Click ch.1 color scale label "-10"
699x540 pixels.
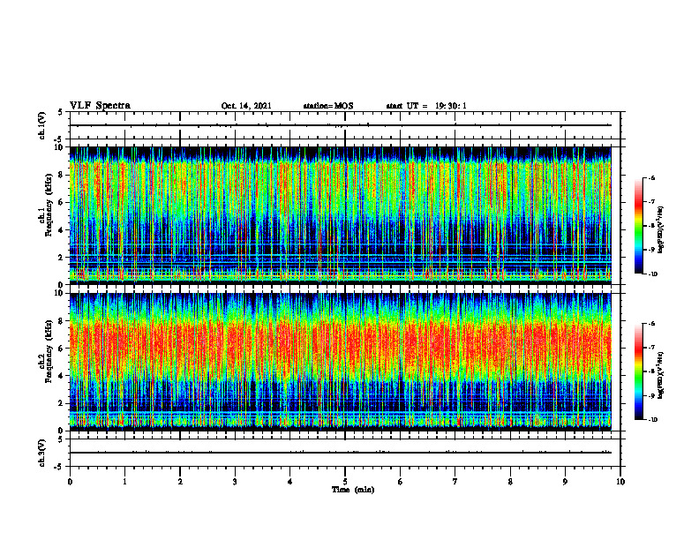[x=651, y=274]
